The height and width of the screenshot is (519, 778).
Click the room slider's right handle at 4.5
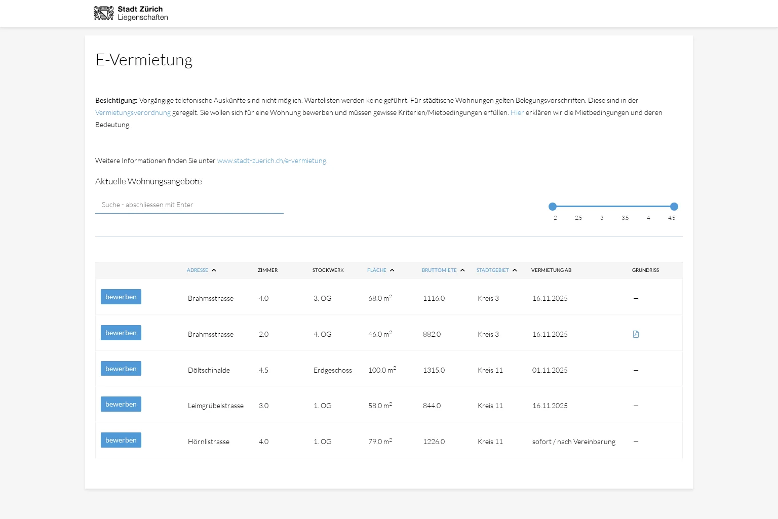click(674, 207)
